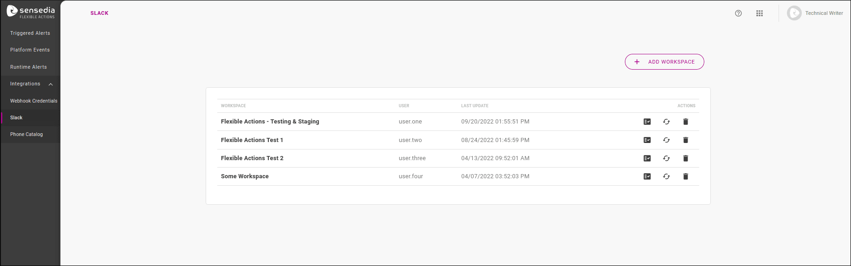Screen dimensions: 851x266
Task: Delete Some Workspace with trash icon
Action: tap(686, 176)
